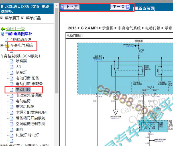This screenshot has height=146, width=173.
Task: Click the 菜单折叠 list icon
Action: click(23, 18)
